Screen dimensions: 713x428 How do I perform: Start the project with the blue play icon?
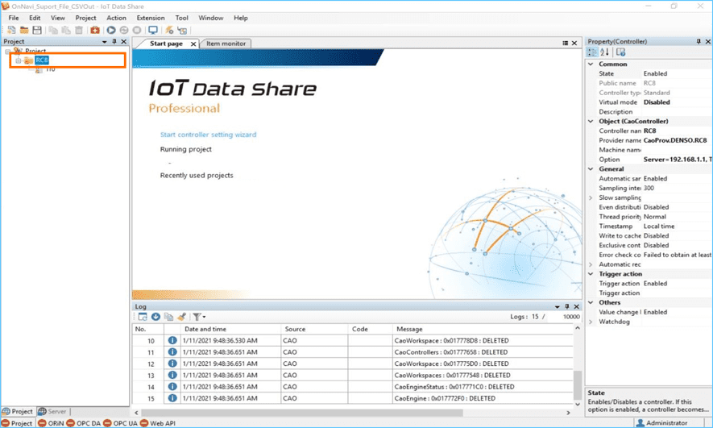[x=111, y=30]
